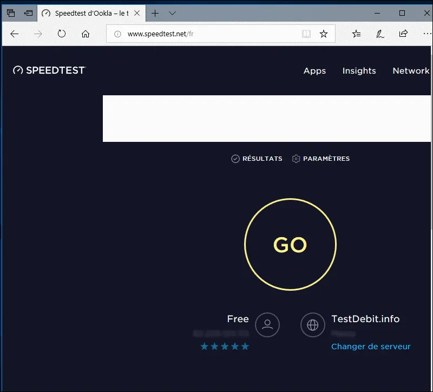
Task: Click the RÉSULTATS checkmark icon
Action: click(x=235, y=159)
